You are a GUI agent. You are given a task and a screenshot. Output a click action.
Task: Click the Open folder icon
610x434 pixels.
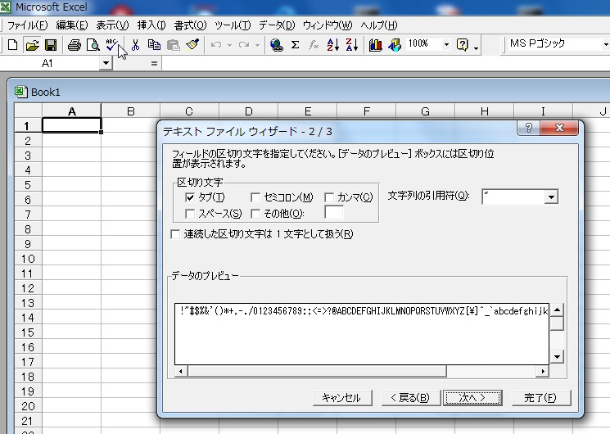tap(32, 45)
